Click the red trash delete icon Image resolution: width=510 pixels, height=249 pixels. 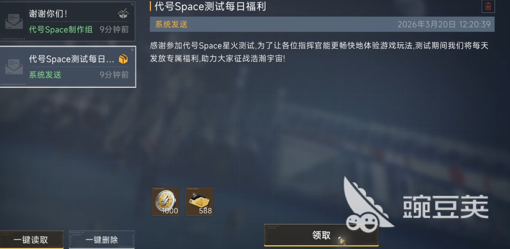[488, 6]
